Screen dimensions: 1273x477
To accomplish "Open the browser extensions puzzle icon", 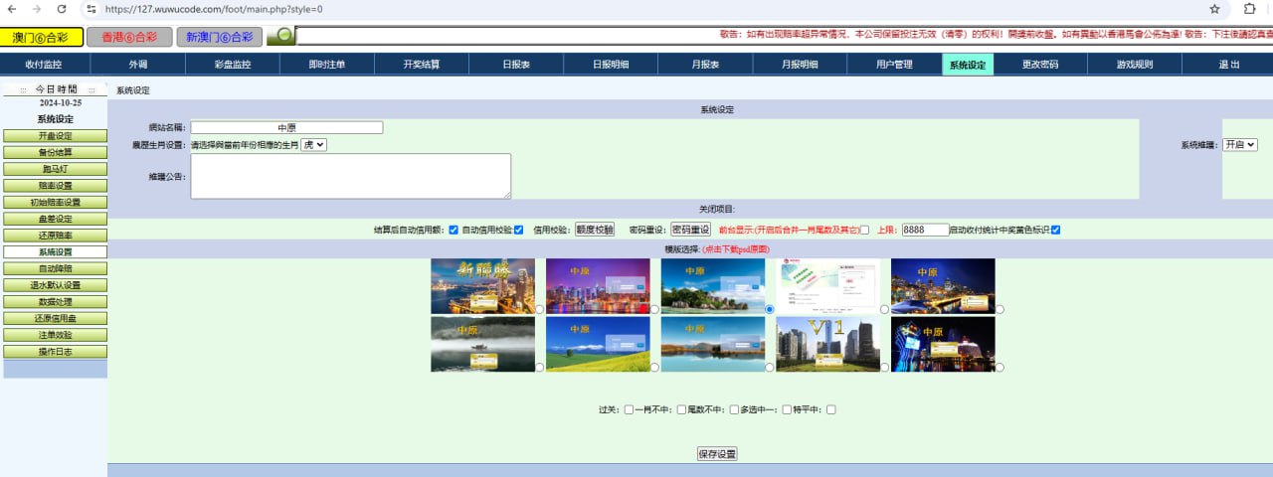I will pyautogui.click(x=1250, y=9).
